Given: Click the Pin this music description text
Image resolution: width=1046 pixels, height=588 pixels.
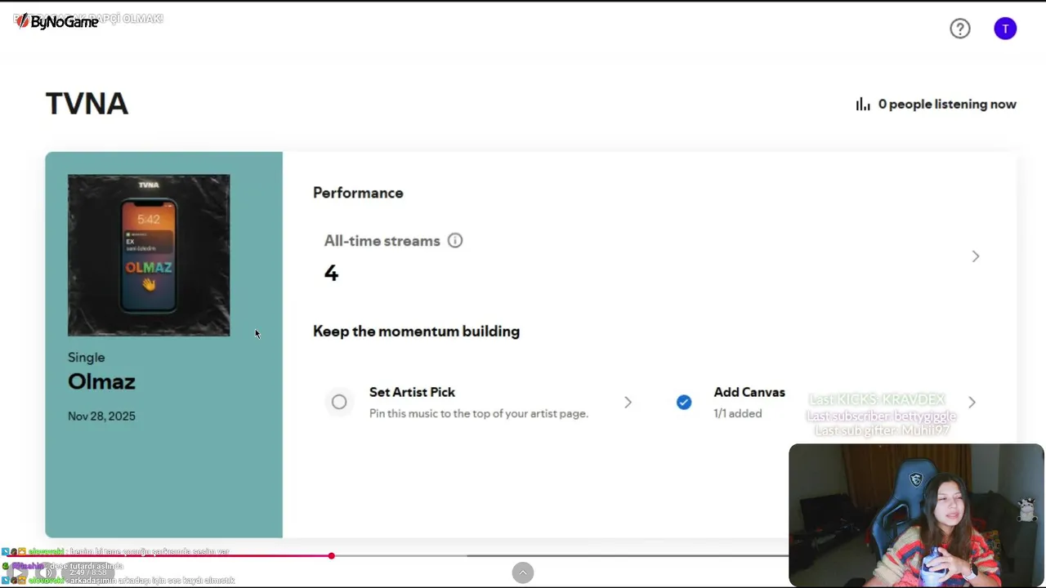Looking at the screenshot, I should (479, 413).
